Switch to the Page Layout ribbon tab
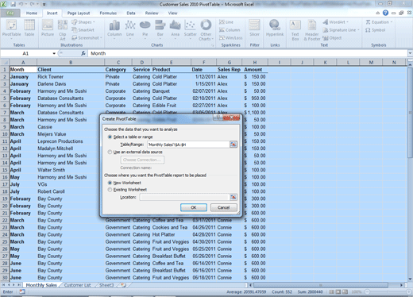 coord(79,13)
